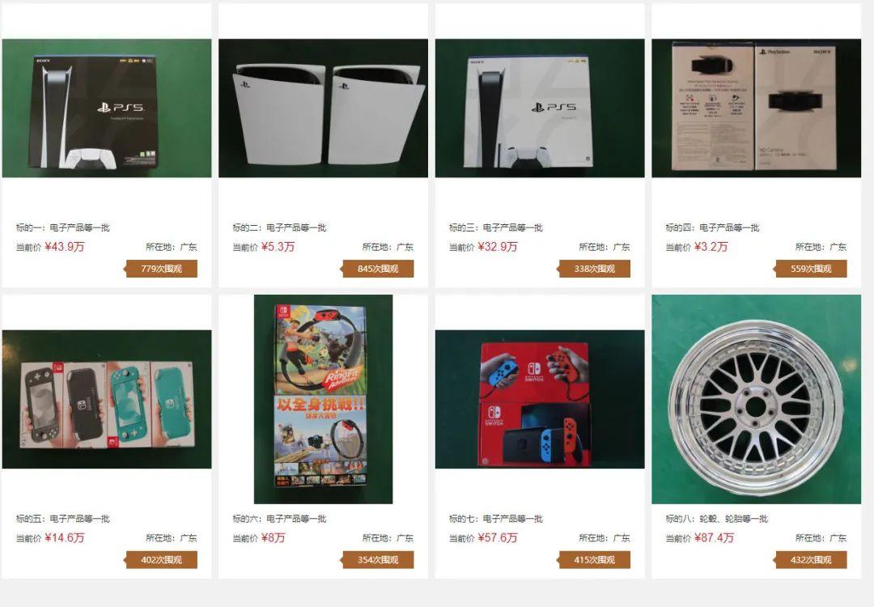This screenshot has height=607, width=874.
Task: Open the white PS5 disc edition box image
Action: tap(540, 108)
